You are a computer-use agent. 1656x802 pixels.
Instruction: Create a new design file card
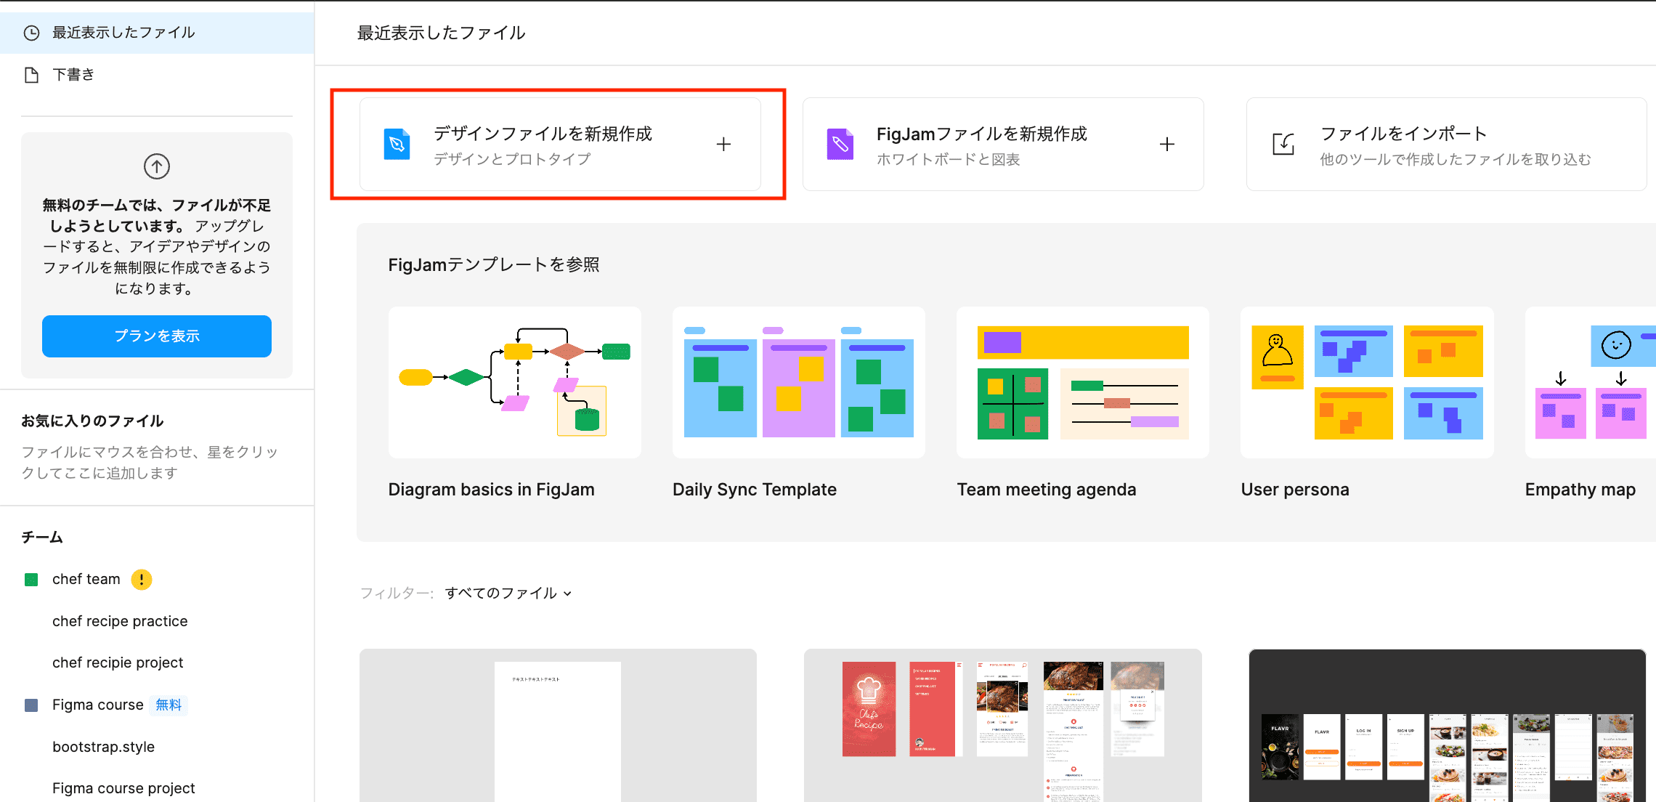(x=560, y=145)
